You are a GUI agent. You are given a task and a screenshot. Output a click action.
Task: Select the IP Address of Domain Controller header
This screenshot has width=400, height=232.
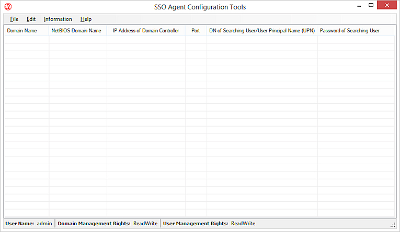146,31
